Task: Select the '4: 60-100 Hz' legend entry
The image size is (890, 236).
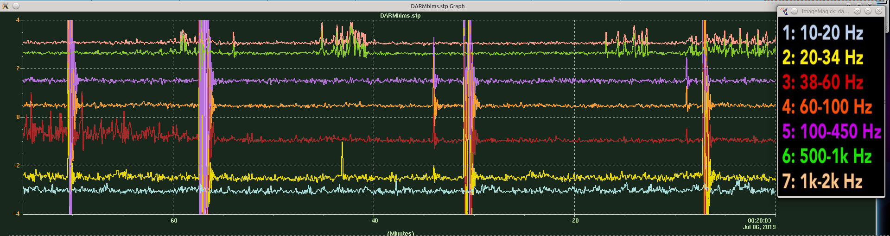Action: click(827, 107)
